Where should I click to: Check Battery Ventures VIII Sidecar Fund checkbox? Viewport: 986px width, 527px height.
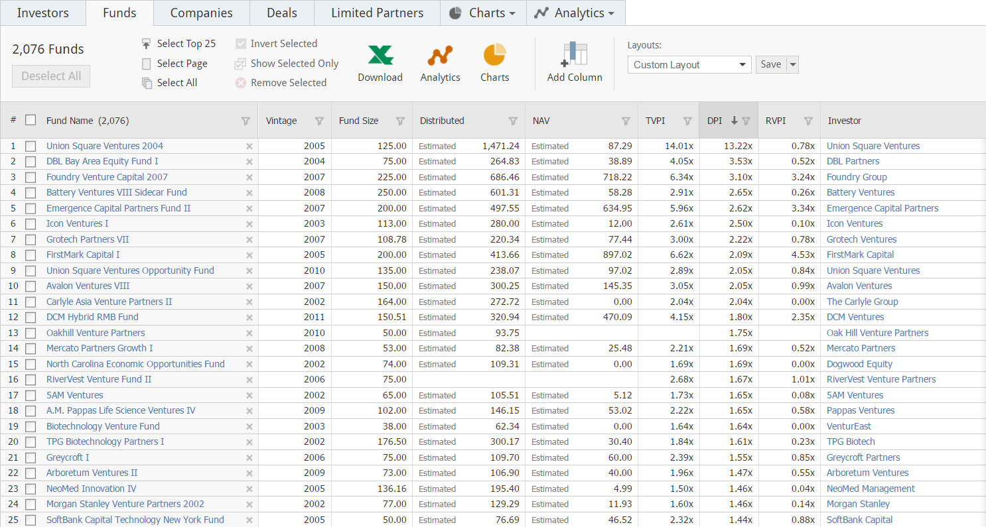(x=31, y=193)
